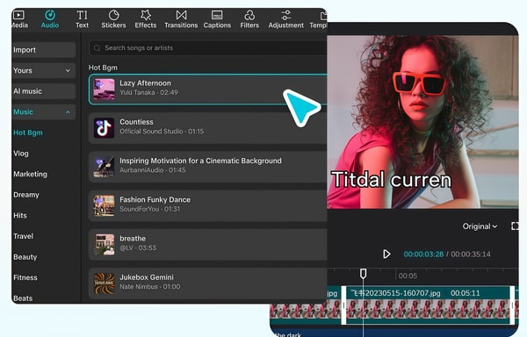Open the Filters tab
The height and width of the screenshot is (337, 527).
click(x=249, y=19)
